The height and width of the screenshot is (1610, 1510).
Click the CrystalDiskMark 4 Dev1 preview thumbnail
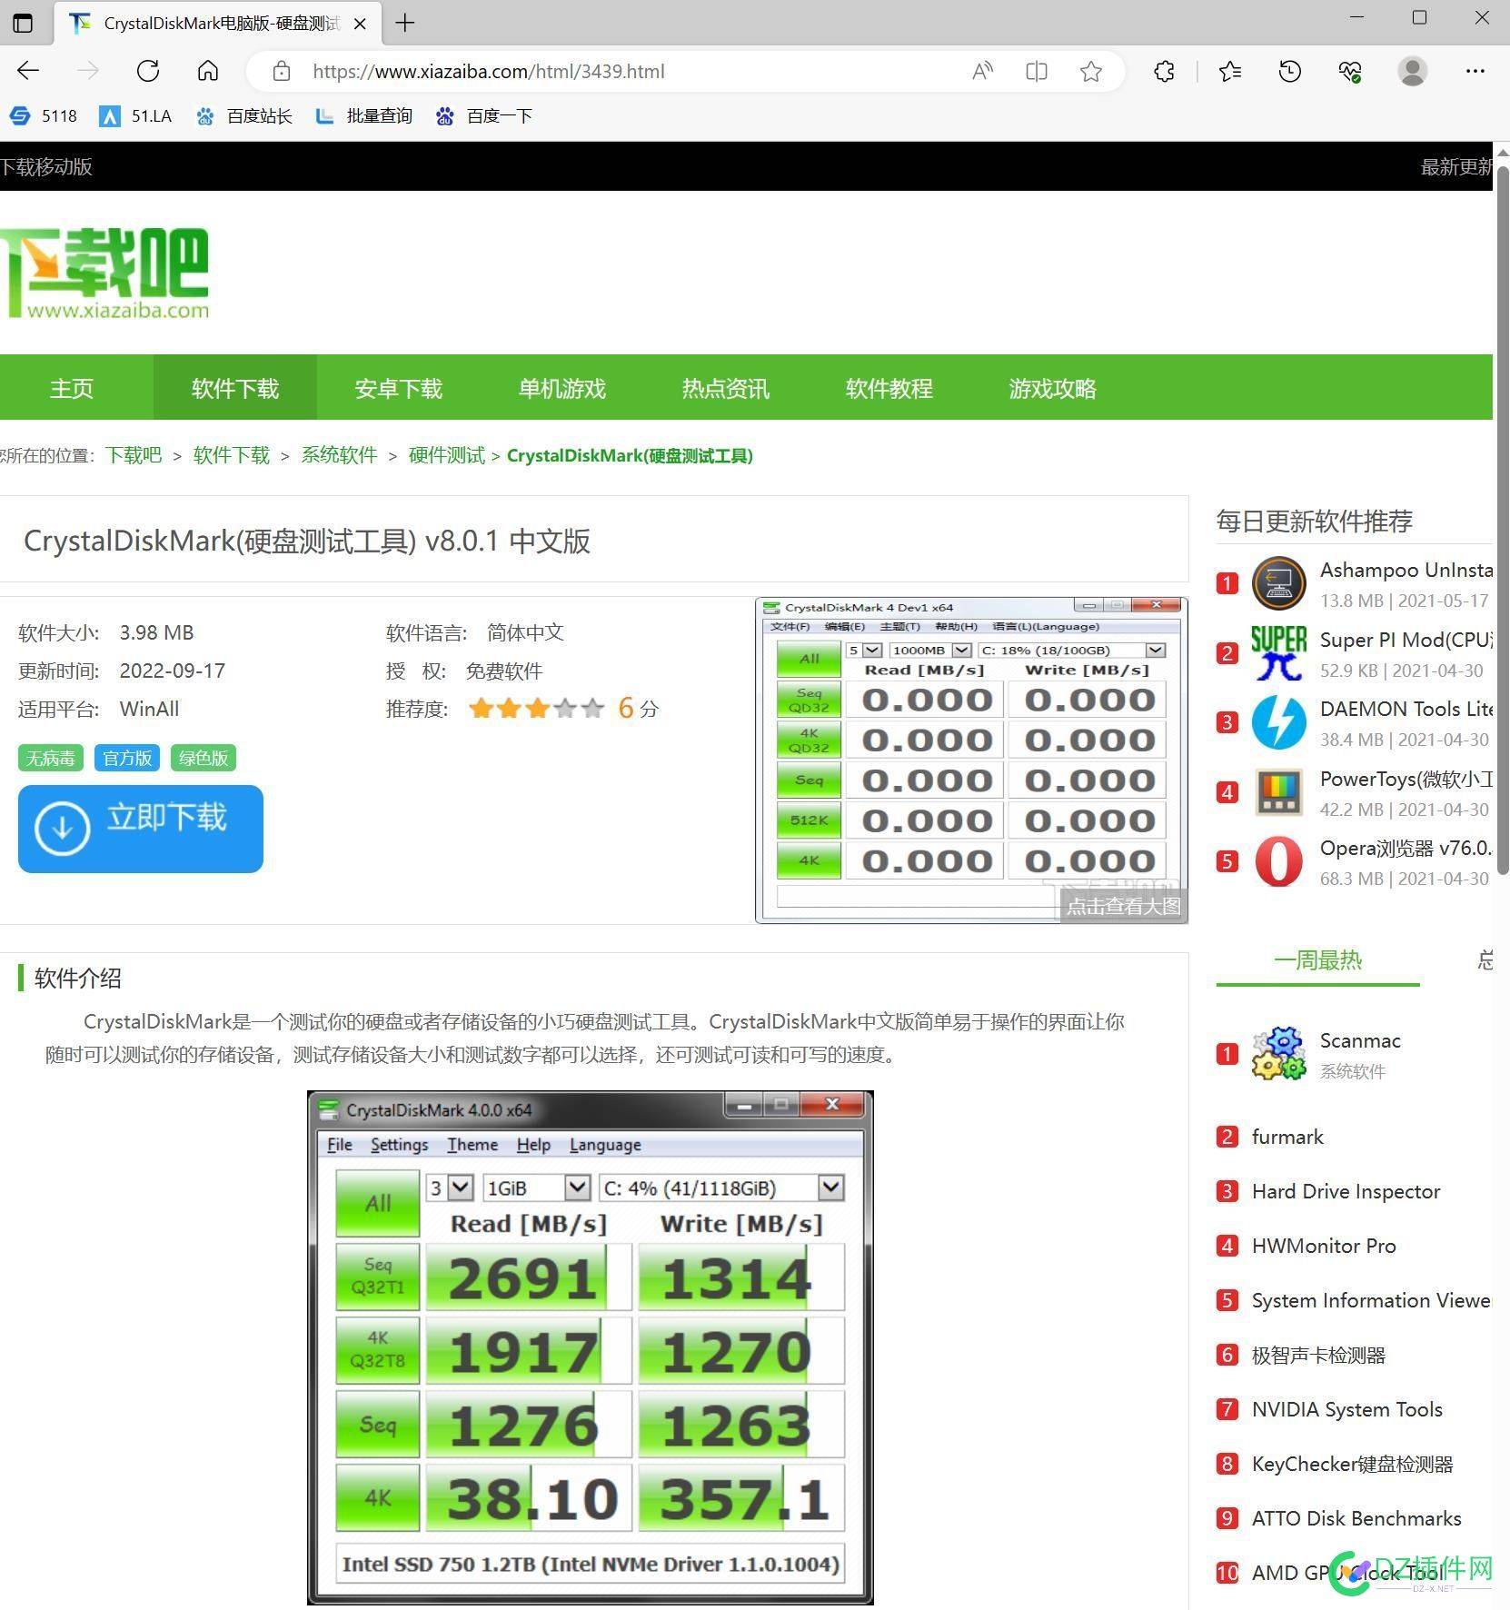tap(971, 760)
